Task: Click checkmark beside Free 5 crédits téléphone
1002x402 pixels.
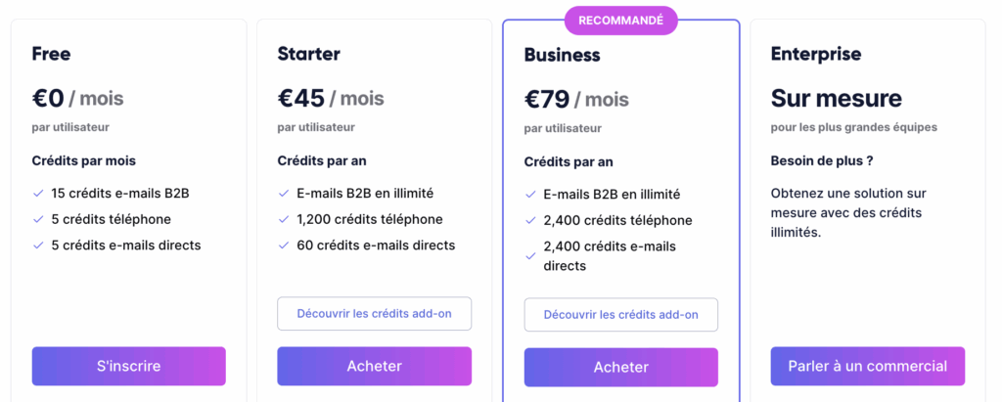Action: [38, 219]
